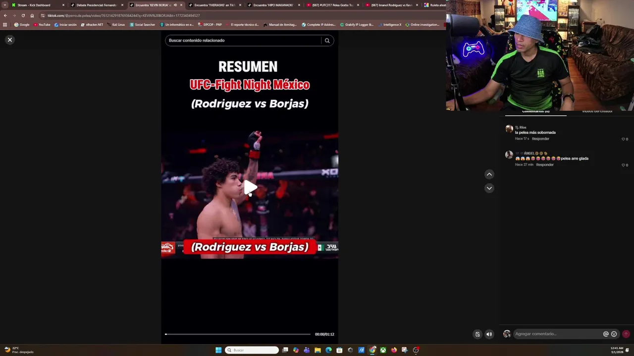The image size is (634, 356).
Task: Switch to the 'Imanol Rodriguez vs Kevin' tab
Action: click(391, 5)
